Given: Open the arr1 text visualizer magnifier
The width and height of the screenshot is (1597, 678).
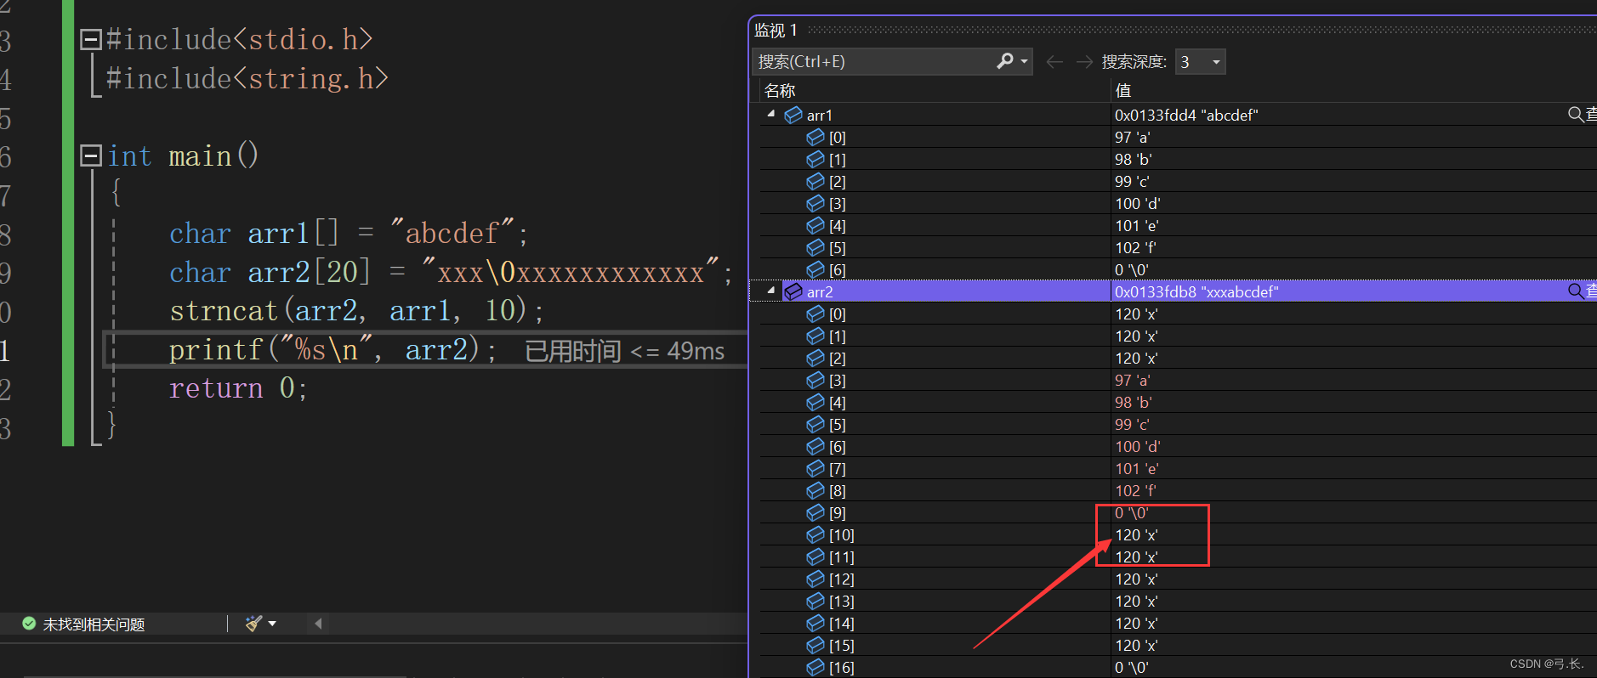Looking at the screenshot, I should [1576, 114].
